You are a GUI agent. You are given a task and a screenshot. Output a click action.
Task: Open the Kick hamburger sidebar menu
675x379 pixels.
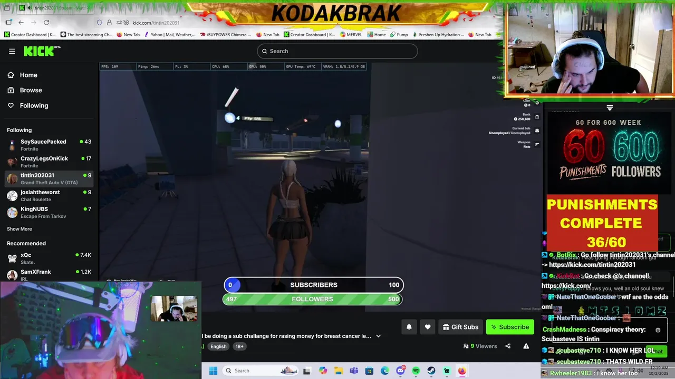tap(12, 51)
